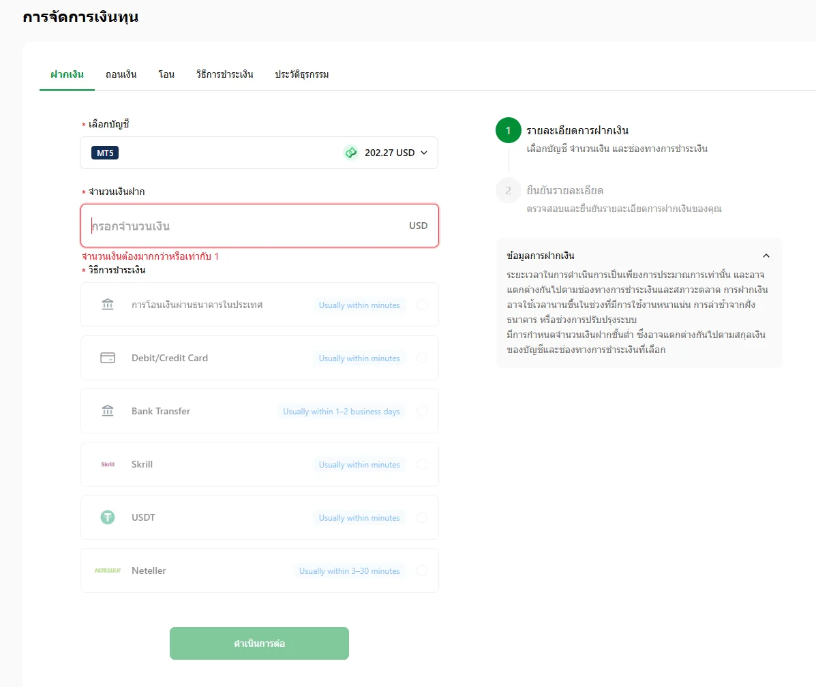Select the USDT radio button

tap(422, 517)
